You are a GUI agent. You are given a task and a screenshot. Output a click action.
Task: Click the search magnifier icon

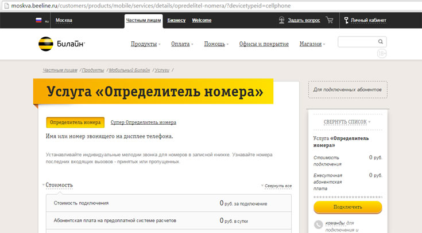[380, 42]
